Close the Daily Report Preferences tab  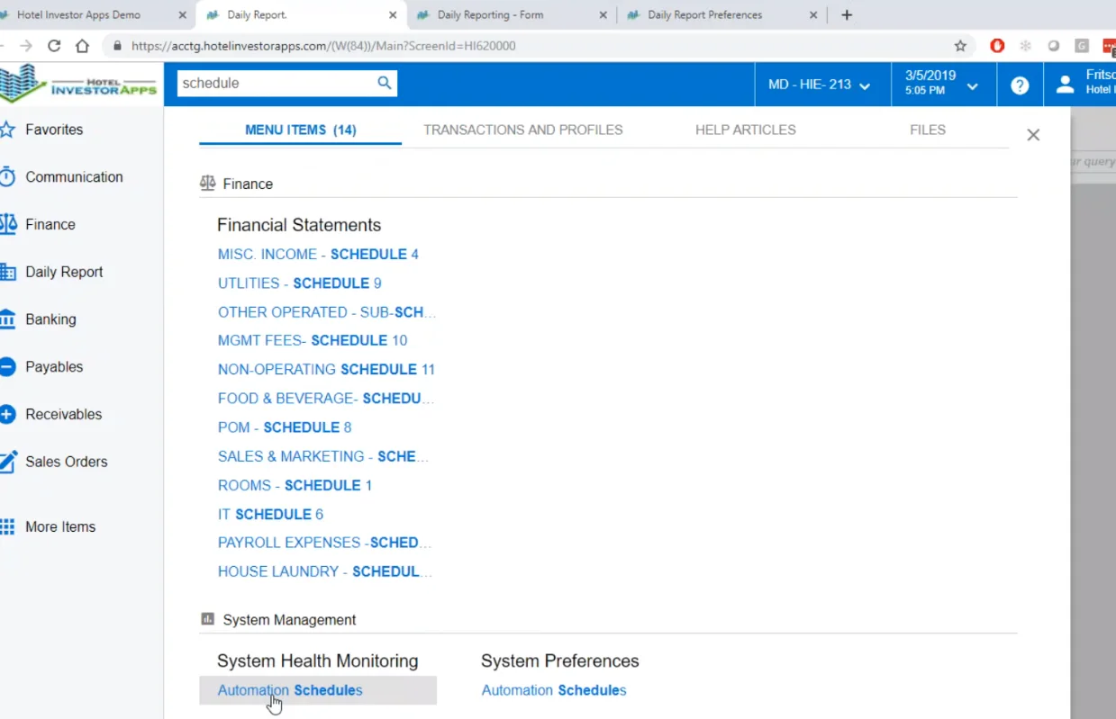coord(813,15)
